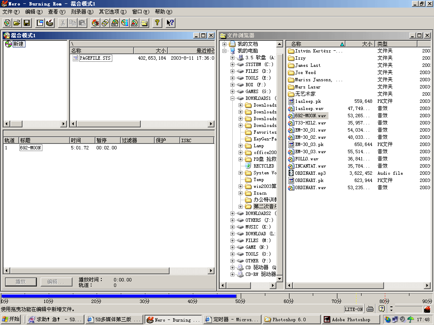Click the open compilation folder icon
This screenshot has height=325, width=434.
click(x=17, y=23)
